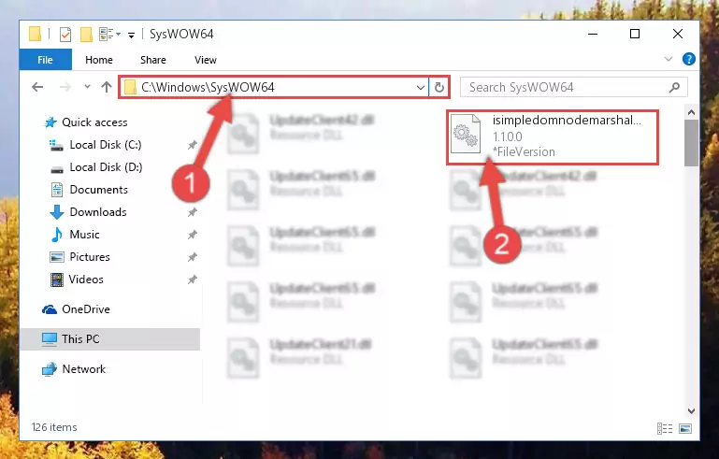
Task: Switch to the Home ribbon tab
Action: [x=98, y=60]
